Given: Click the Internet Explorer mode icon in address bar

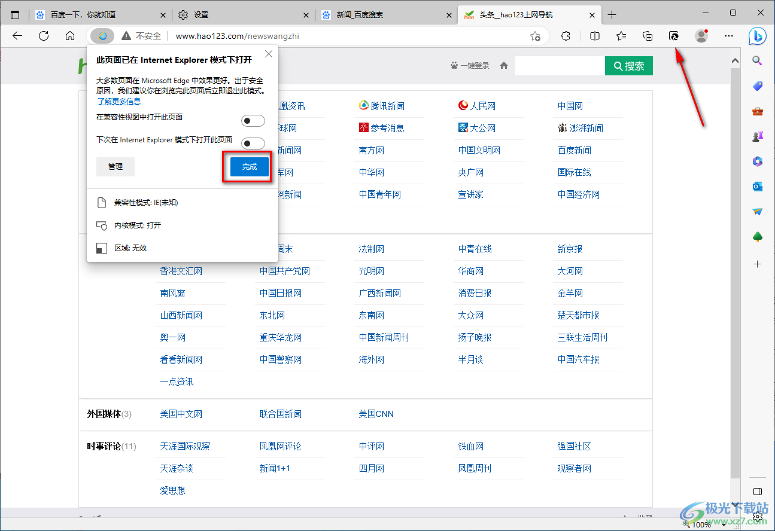Looking at the screenshot, I should pos(103,36).
